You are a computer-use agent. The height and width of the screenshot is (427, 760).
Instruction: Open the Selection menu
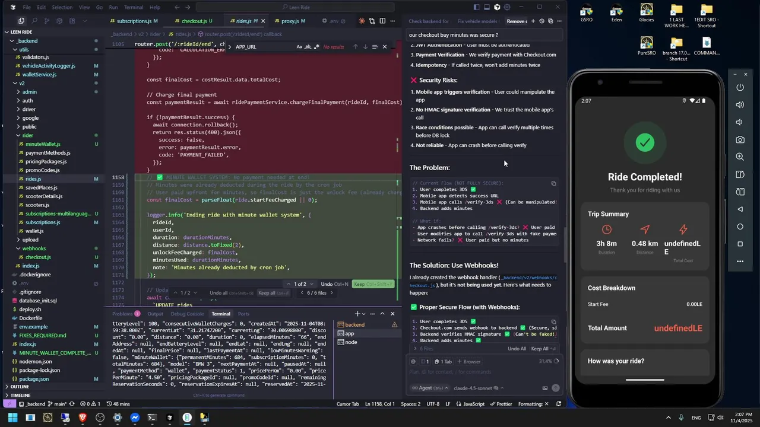[x=62, y=7]
